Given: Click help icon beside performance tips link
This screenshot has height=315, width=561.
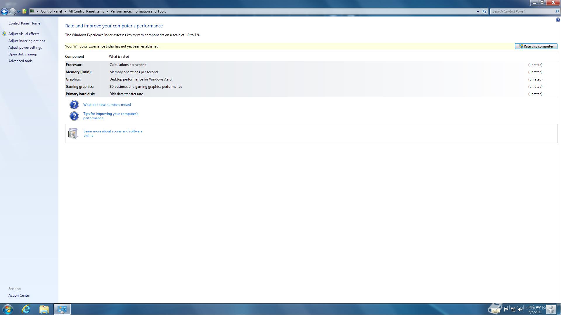Looking at the screenshot, I should pyautogui.click(x=74, y=116).
